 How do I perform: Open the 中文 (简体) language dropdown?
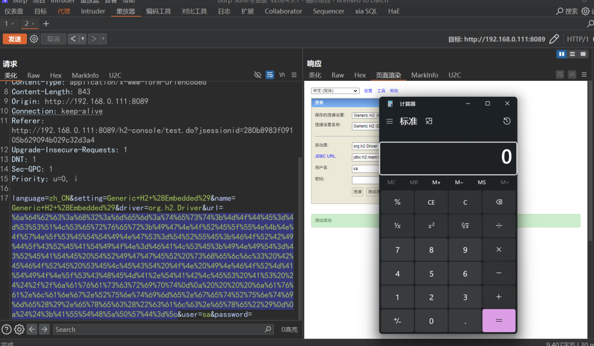[x=335, y=91]
